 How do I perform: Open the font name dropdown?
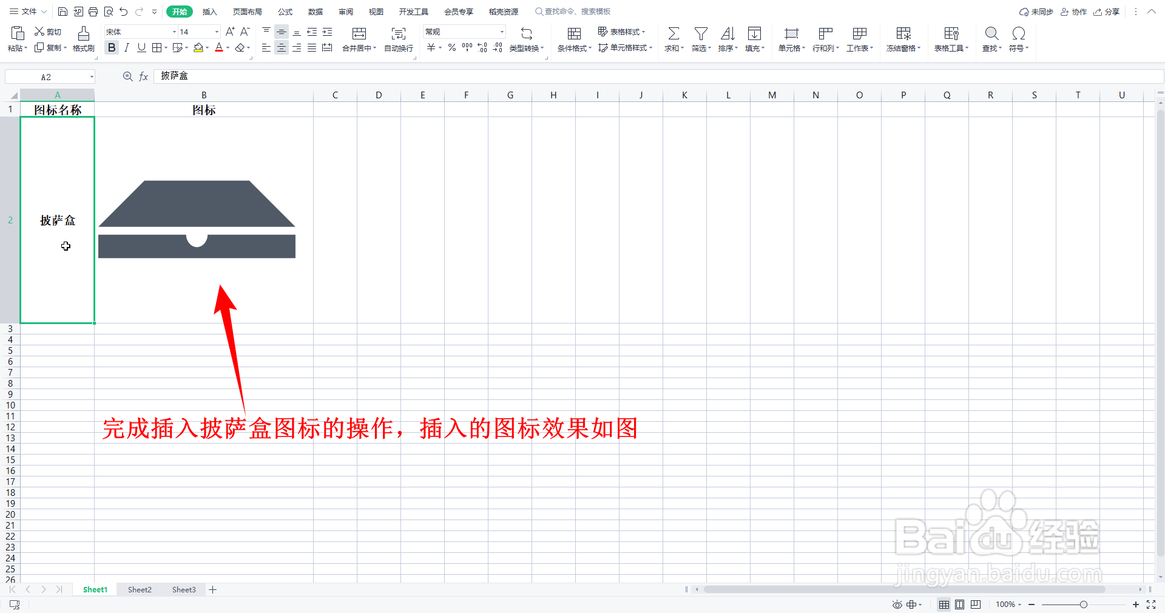pos(174,32)
